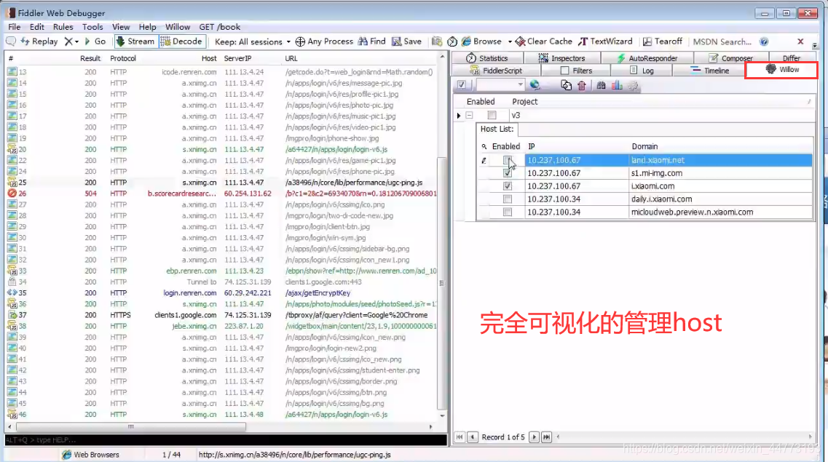Switch to the Timeline tab
This screenshot has height=462, width=828.
[x=710, y=71]
